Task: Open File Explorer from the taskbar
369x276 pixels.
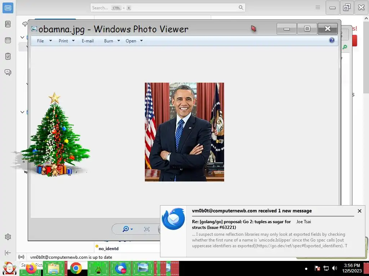Action: point(54,268)
